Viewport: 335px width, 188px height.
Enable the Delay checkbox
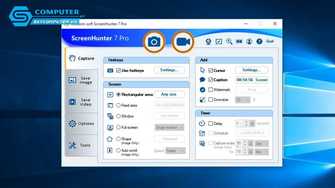coord(211,123)
